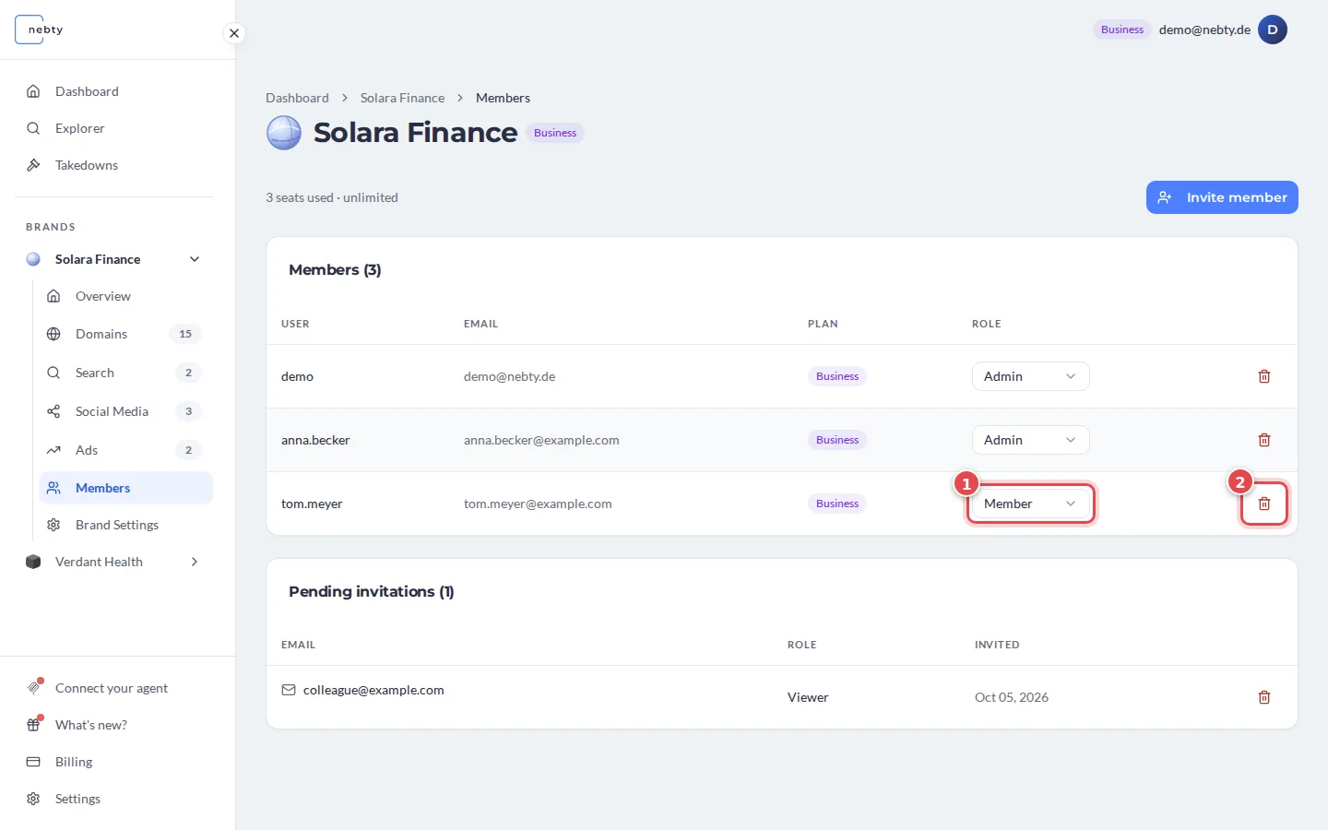Image resolution: width=1328 pixels, height=830 pixels.
Task: Open the Overview page for Solara Finance
Action: tap(125, 296)
